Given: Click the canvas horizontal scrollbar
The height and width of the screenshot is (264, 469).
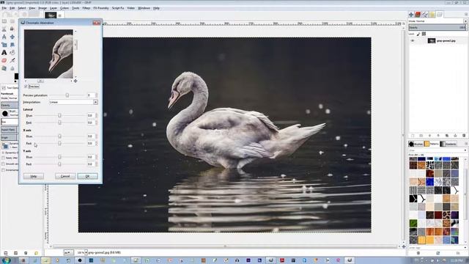Looking at the screenshot, I should [225, 246].
